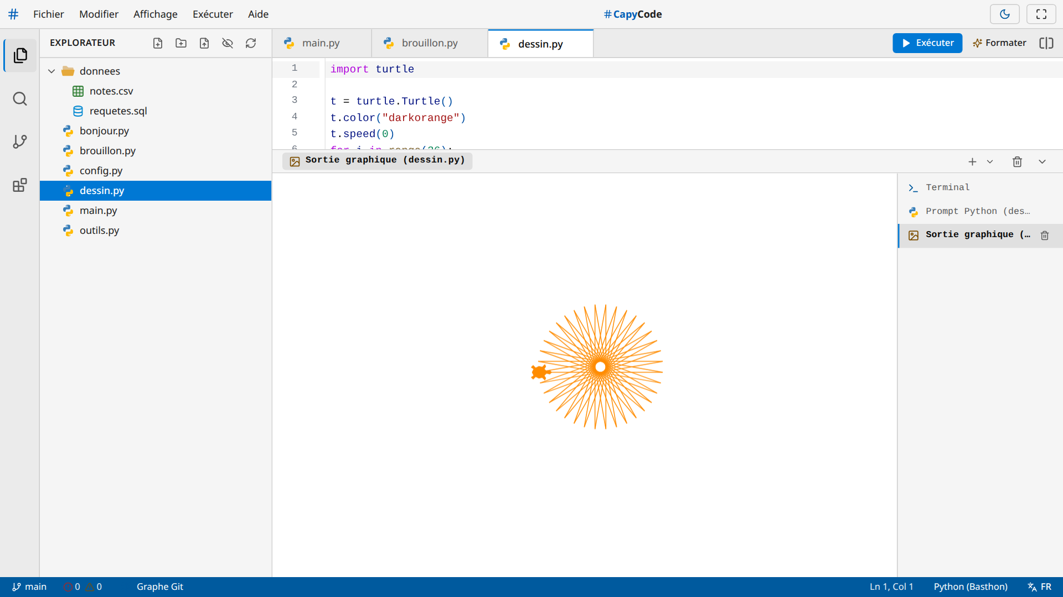Open the Search sidebar panel
The height and width of the screenshot is (597, 1063).
coord(20,99)
